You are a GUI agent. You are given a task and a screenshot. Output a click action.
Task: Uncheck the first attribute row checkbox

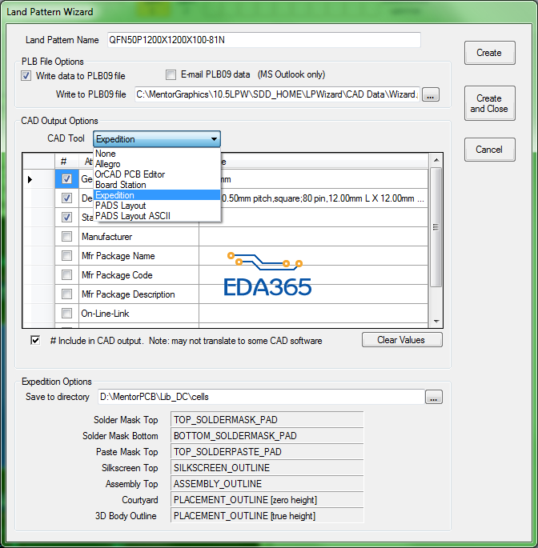tap(66, 179)
